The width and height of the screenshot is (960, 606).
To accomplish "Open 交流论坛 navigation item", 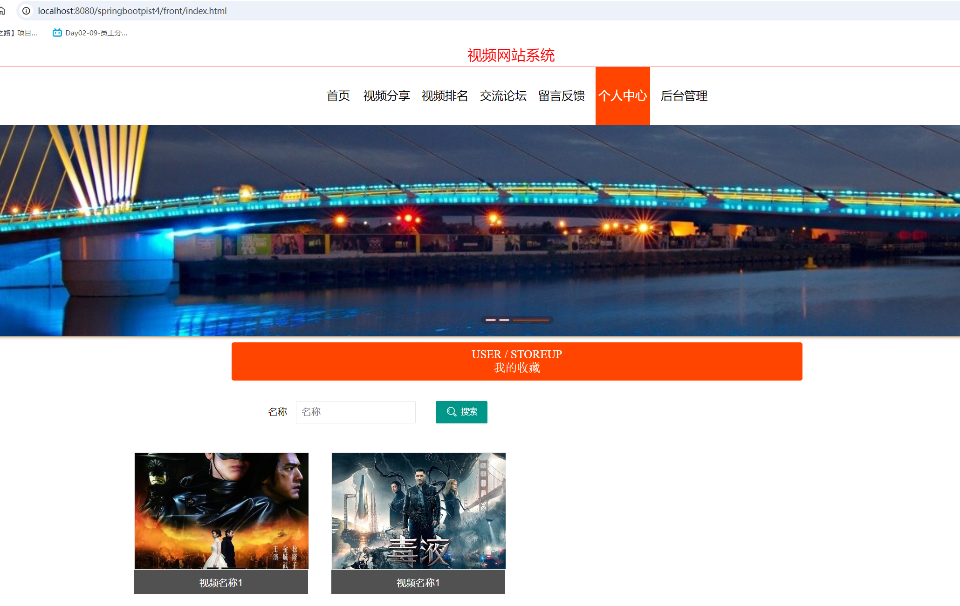I will coord(503,96).
